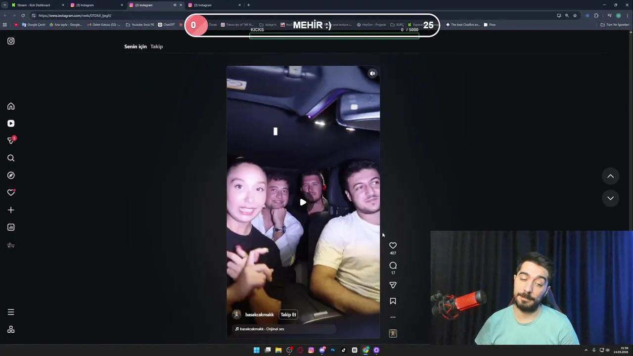Open the tab search dropdown arrow
The height and width of the screenshot is (356, 633).
4,5
